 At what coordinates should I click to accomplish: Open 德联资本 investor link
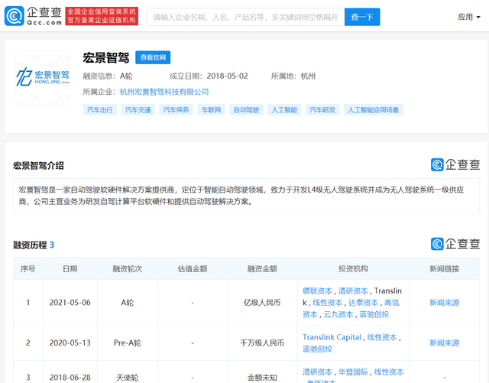pyautogui.click(x=317, y=291)
